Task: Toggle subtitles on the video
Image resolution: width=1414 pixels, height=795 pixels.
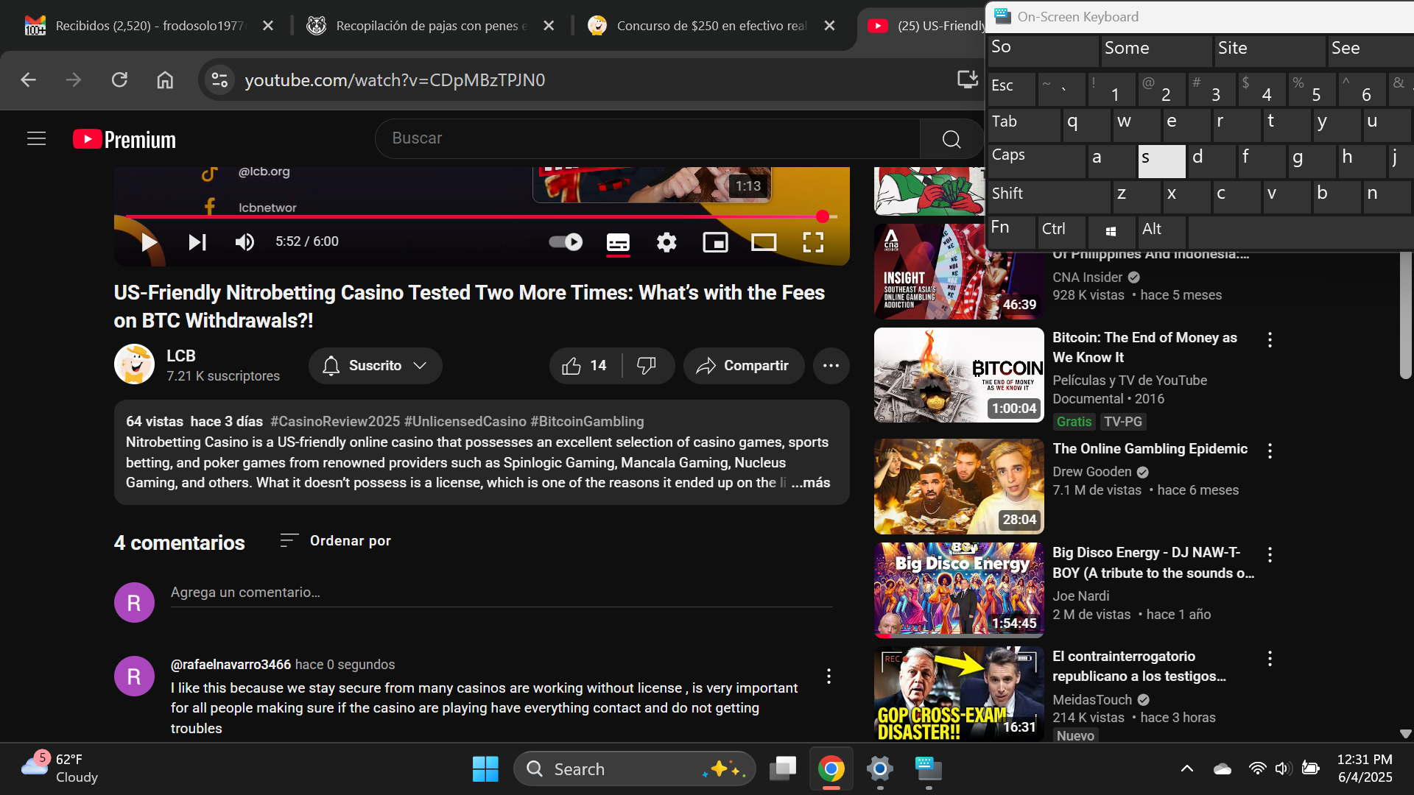Action: pos(618,242)
